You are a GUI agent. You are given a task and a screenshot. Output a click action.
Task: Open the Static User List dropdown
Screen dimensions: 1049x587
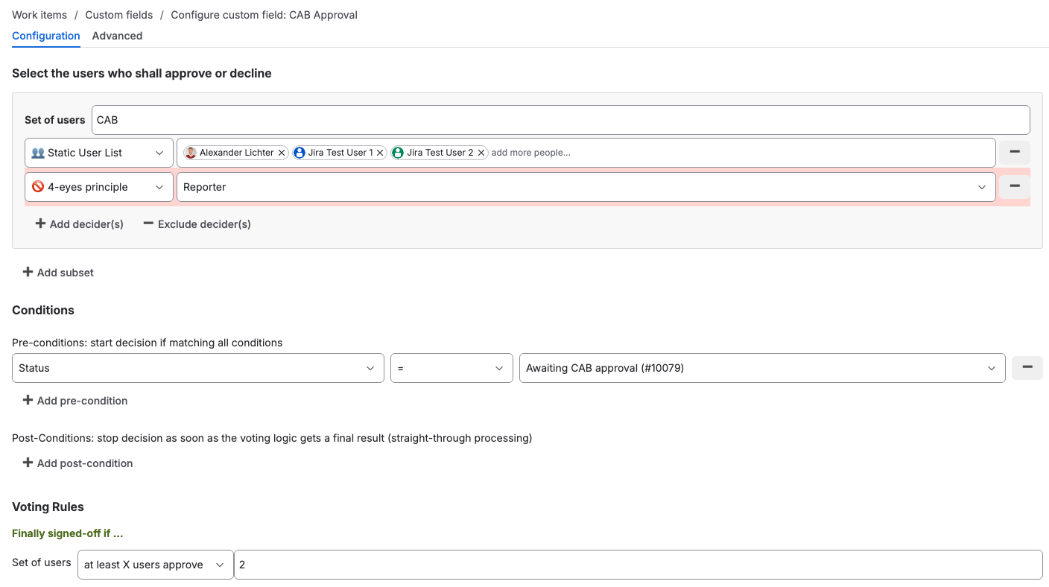(99, 153)
